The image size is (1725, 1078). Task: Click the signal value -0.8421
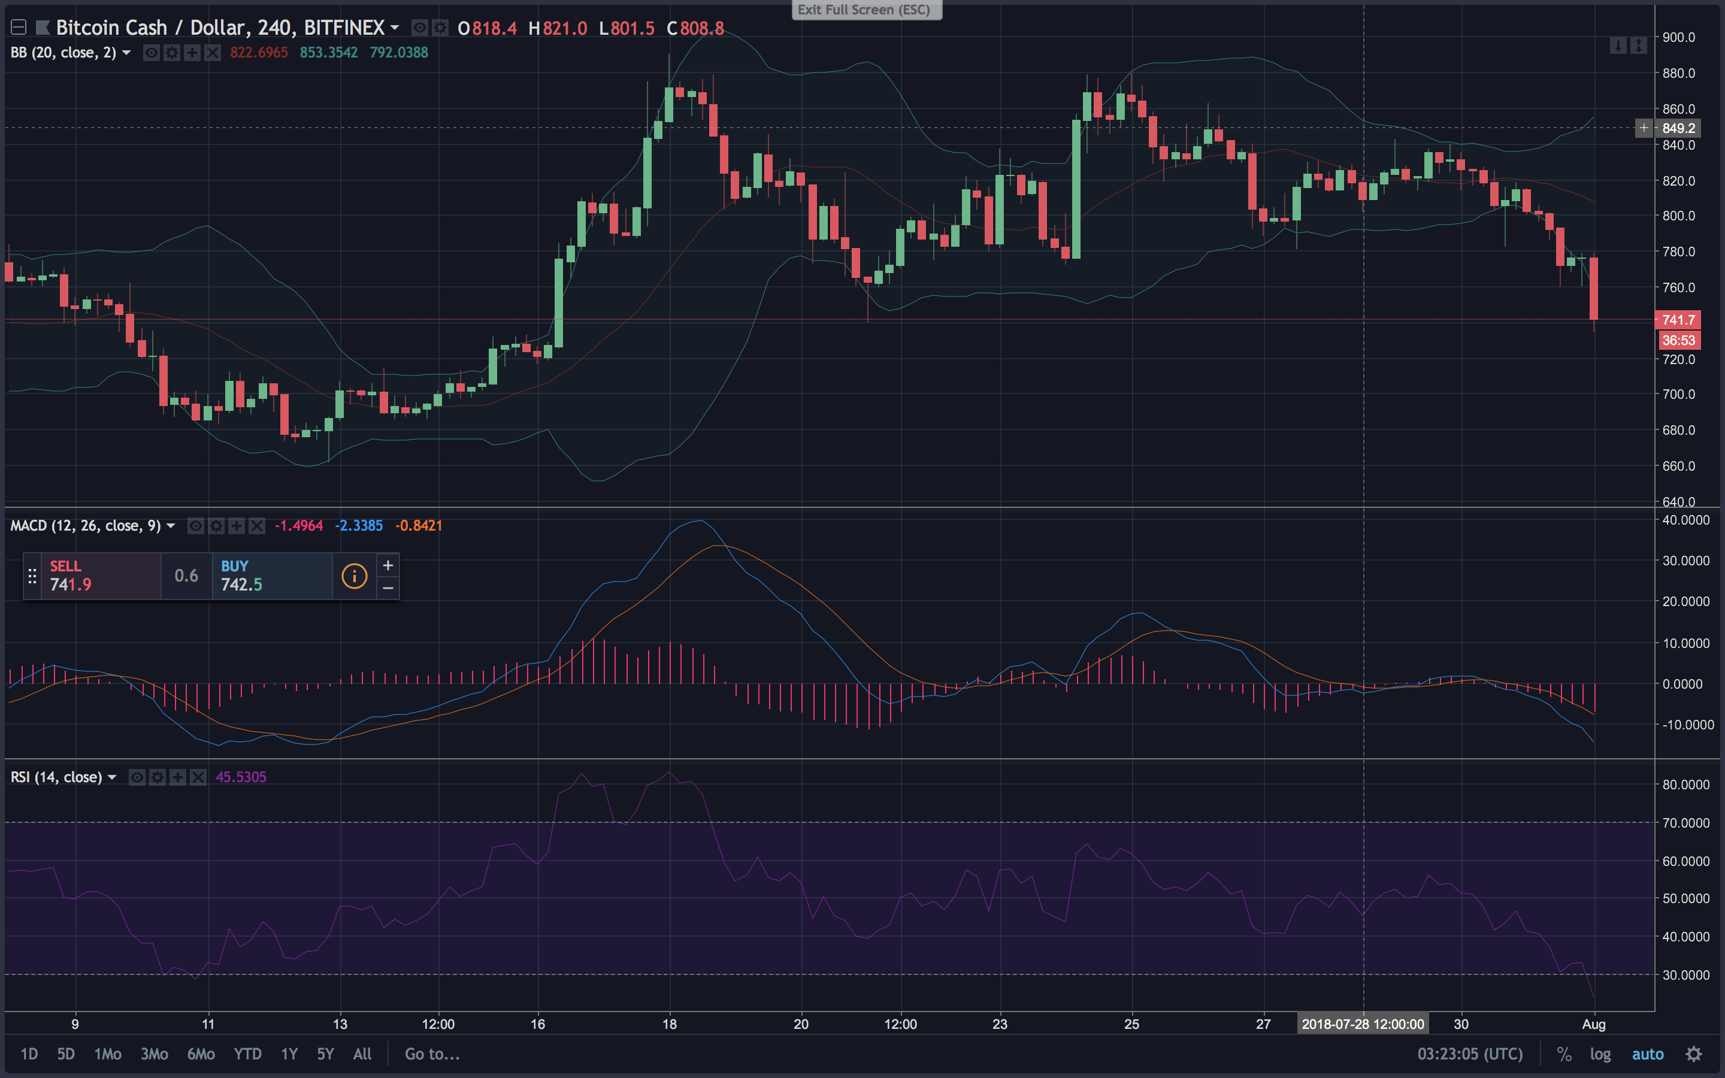tap(419, 526)
